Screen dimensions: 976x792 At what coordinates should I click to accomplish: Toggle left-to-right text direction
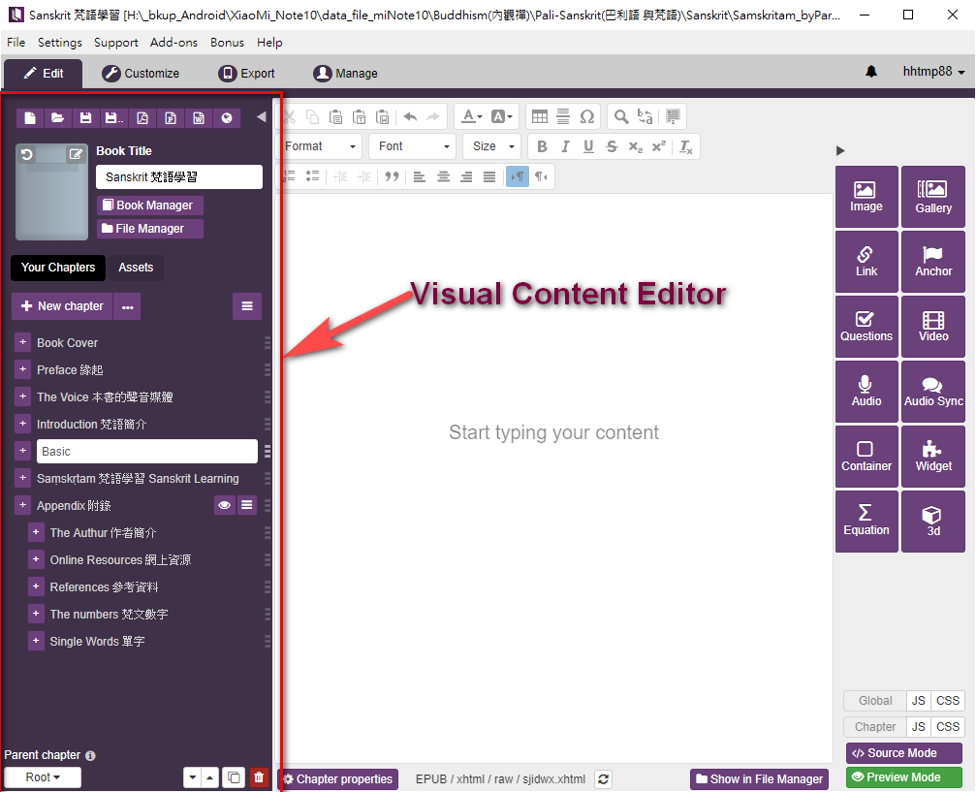(x=518, y=176)
